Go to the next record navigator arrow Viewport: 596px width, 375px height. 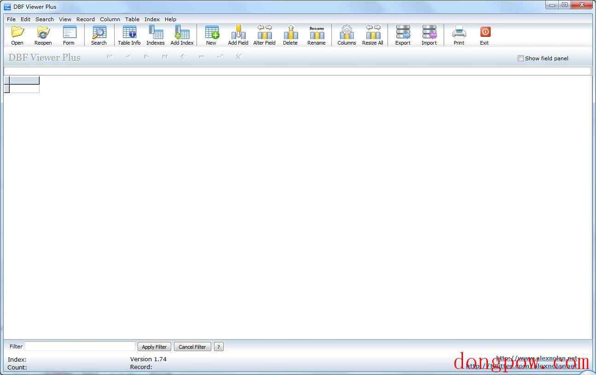pyautogui.click(x=146, y=57)
